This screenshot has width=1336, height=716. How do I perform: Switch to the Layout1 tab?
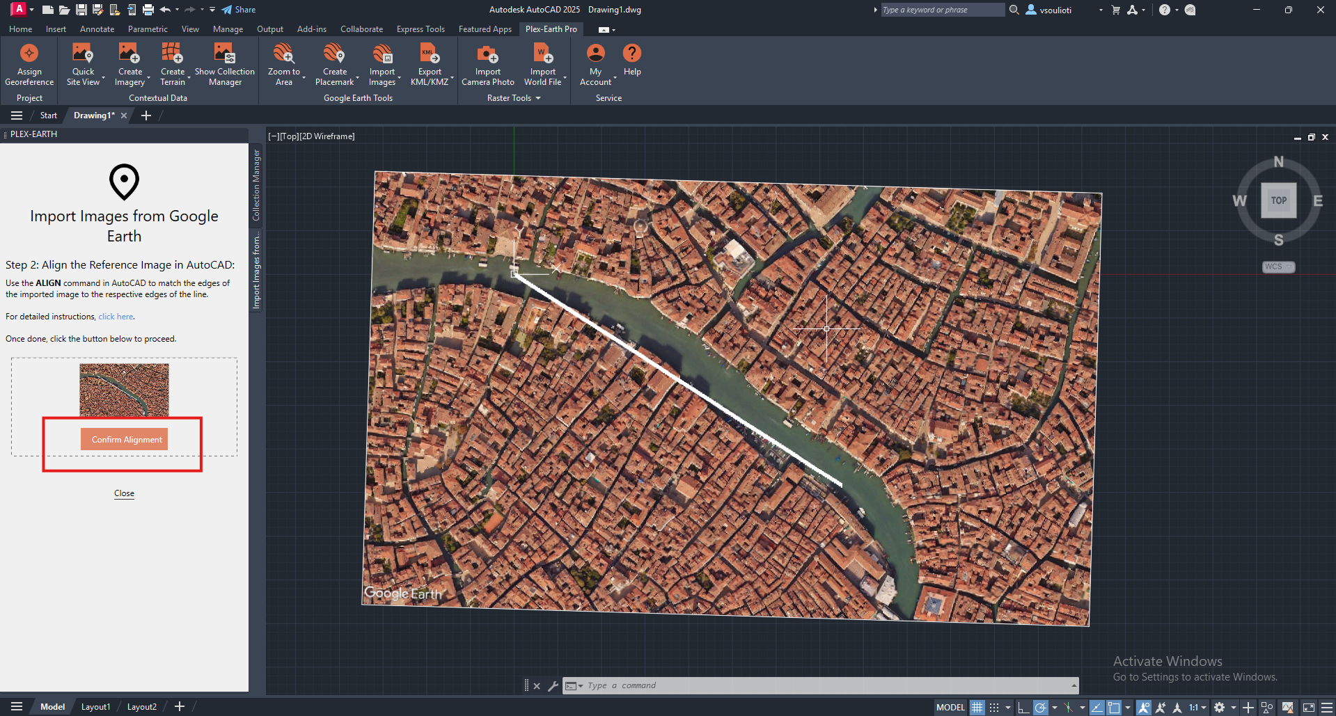(x=95, y=707)
